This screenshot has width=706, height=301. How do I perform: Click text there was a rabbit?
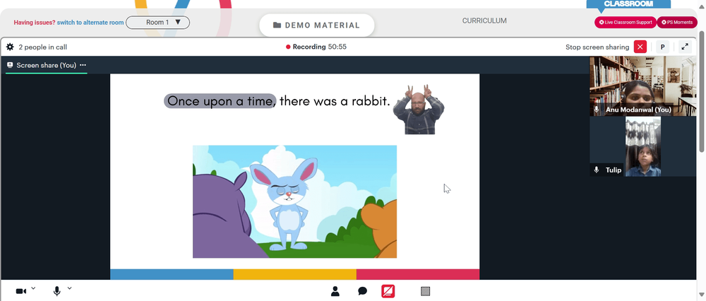tap(335, 101)
